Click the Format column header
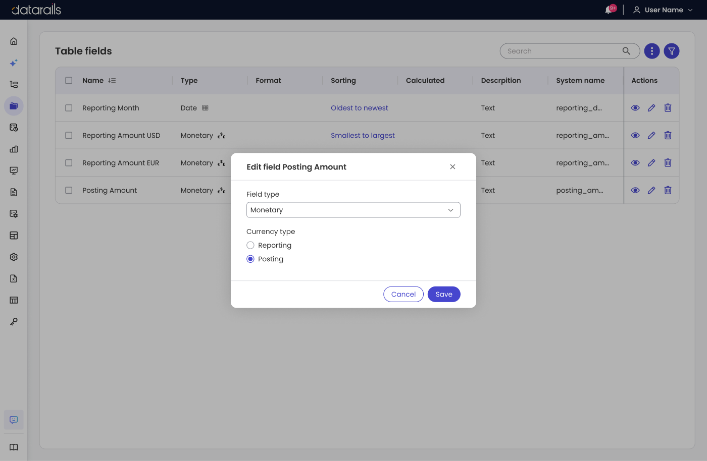Viewport: 707px width, 461px height. click(x=268, y=81)
